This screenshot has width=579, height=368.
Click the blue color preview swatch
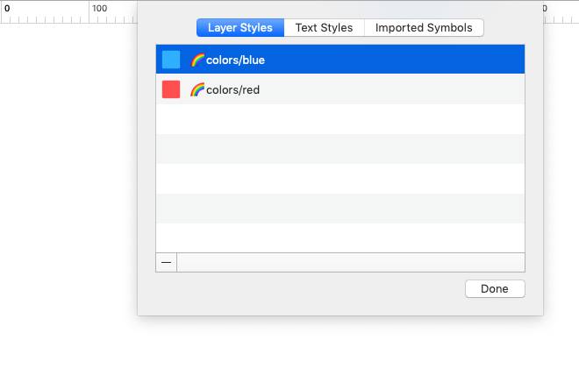pyautogui.click(x=171, y=60)
